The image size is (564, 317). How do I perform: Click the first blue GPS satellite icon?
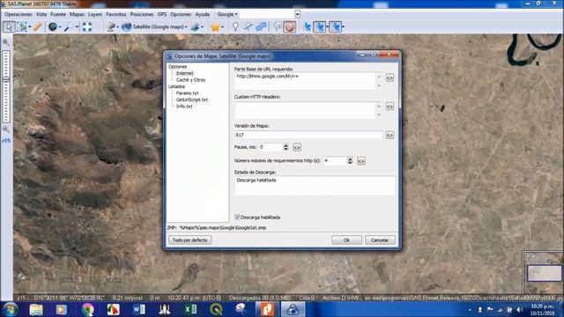point(307,26)
